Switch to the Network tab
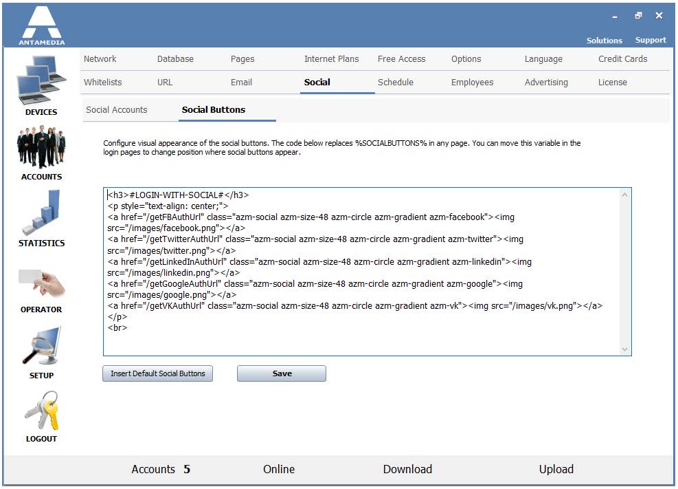The image size is (678, 489). click(x=100, y=59)
